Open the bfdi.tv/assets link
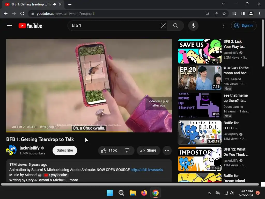 [147, 170]
